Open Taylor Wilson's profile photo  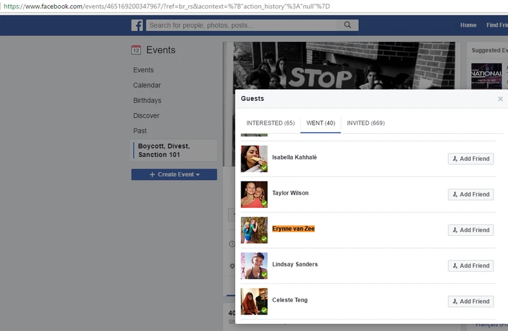254,195
